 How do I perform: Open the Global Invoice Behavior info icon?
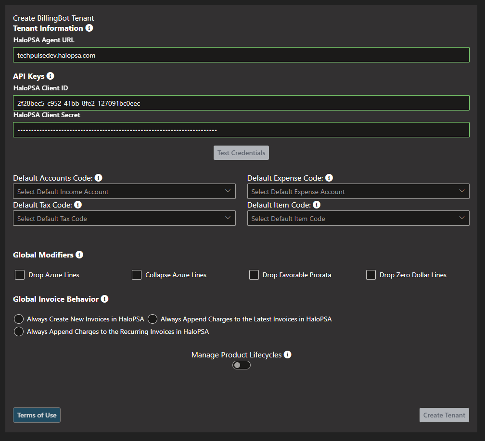[x=104, y=299]
